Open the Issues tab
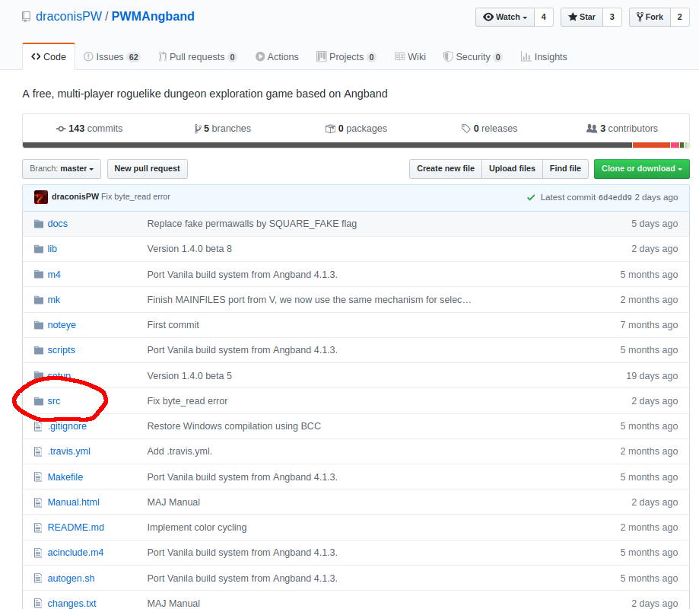Image resolution: width=699 pixels, height=609 pixels. [112, 56]
